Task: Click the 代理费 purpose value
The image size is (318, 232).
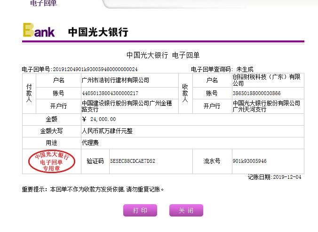Action: [90, 143]
